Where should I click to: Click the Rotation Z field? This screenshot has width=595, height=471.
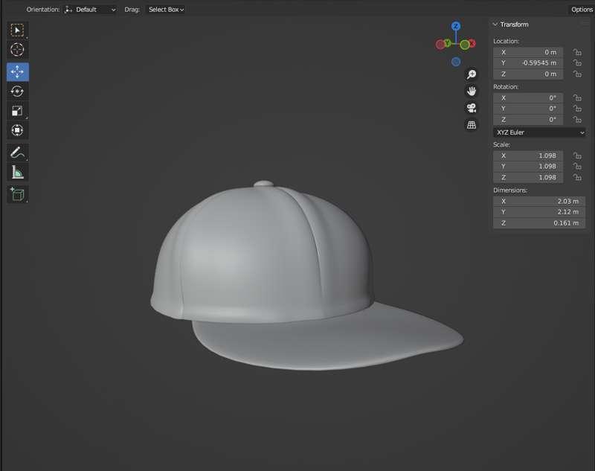(528, 120)
